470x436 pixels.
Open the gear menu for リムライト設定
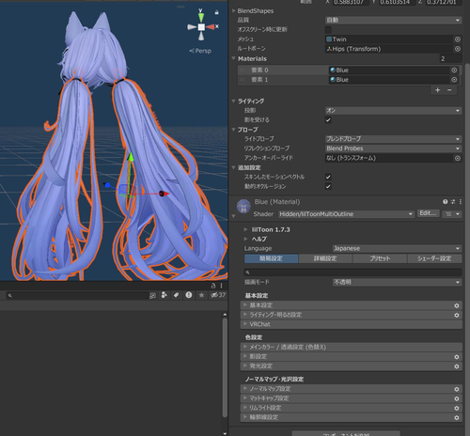(457, 408)
